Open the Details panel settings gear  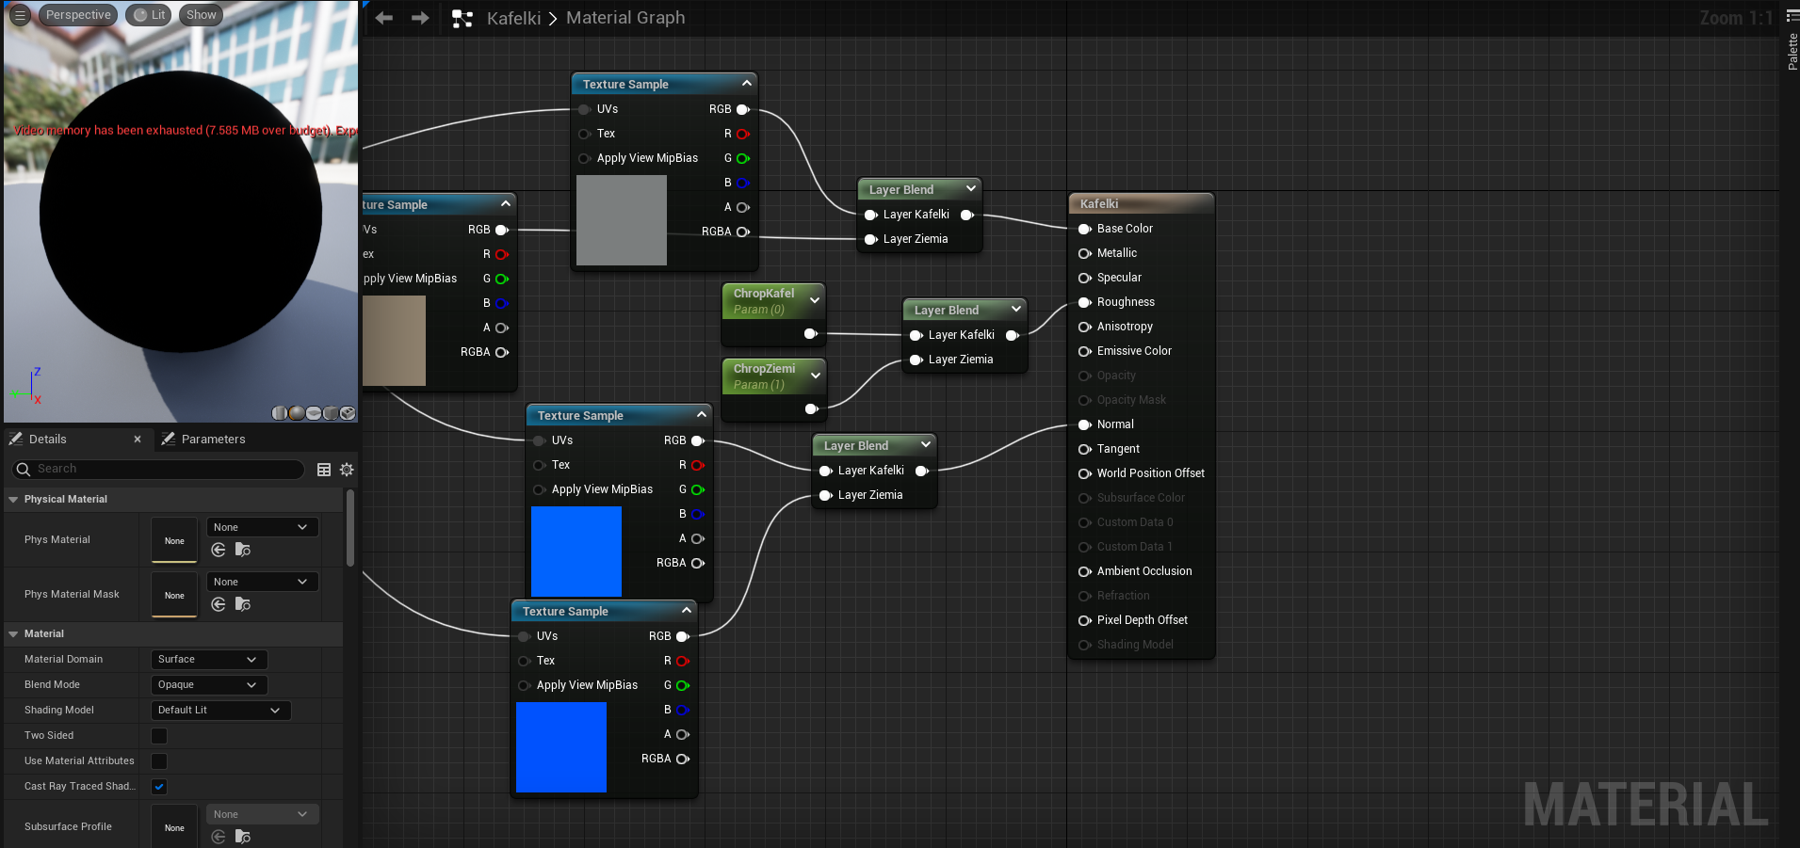tap(347, 470)
